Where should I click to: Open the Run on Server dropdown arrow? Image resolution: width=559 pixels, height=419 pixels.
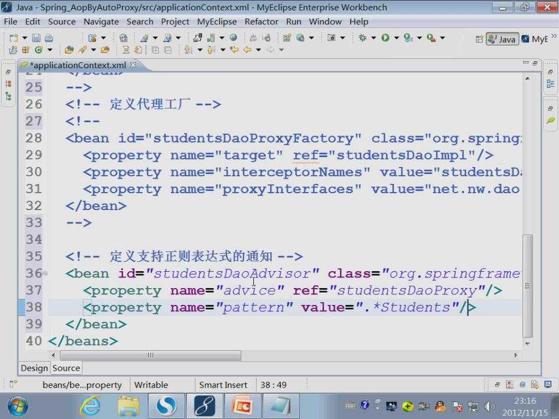[420, 38]
